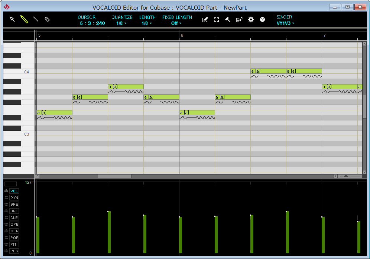370x259 pixels.
Task: Select the BRE parameter tab
Action: coord(14,205)
